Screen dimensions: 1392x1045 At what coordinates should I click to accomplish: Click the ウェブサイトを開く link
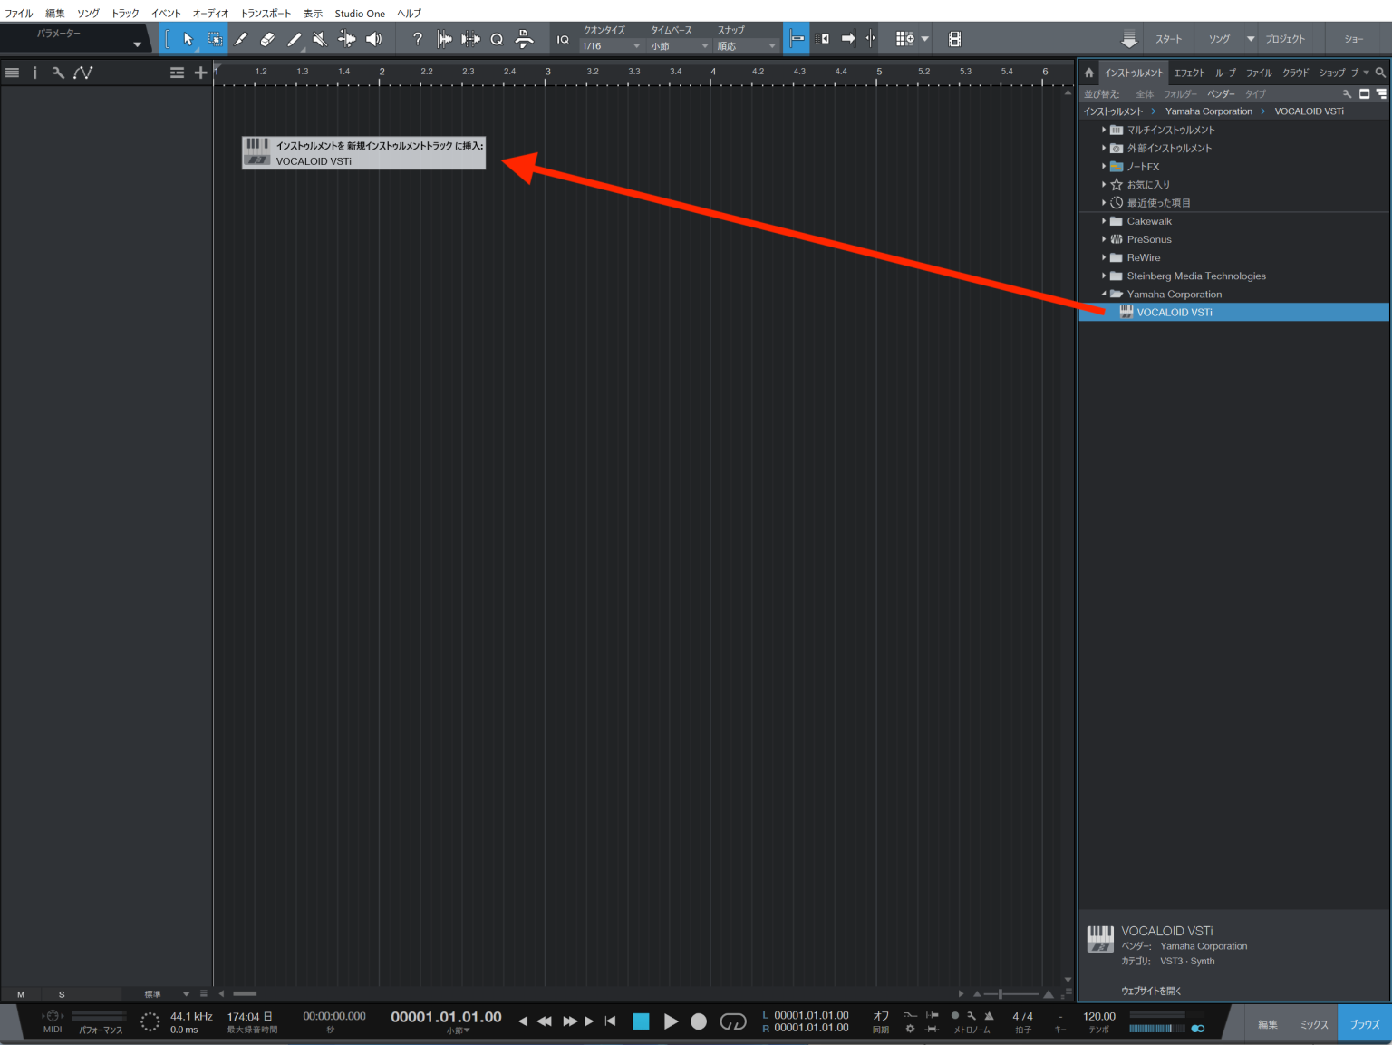point(1151,991)
